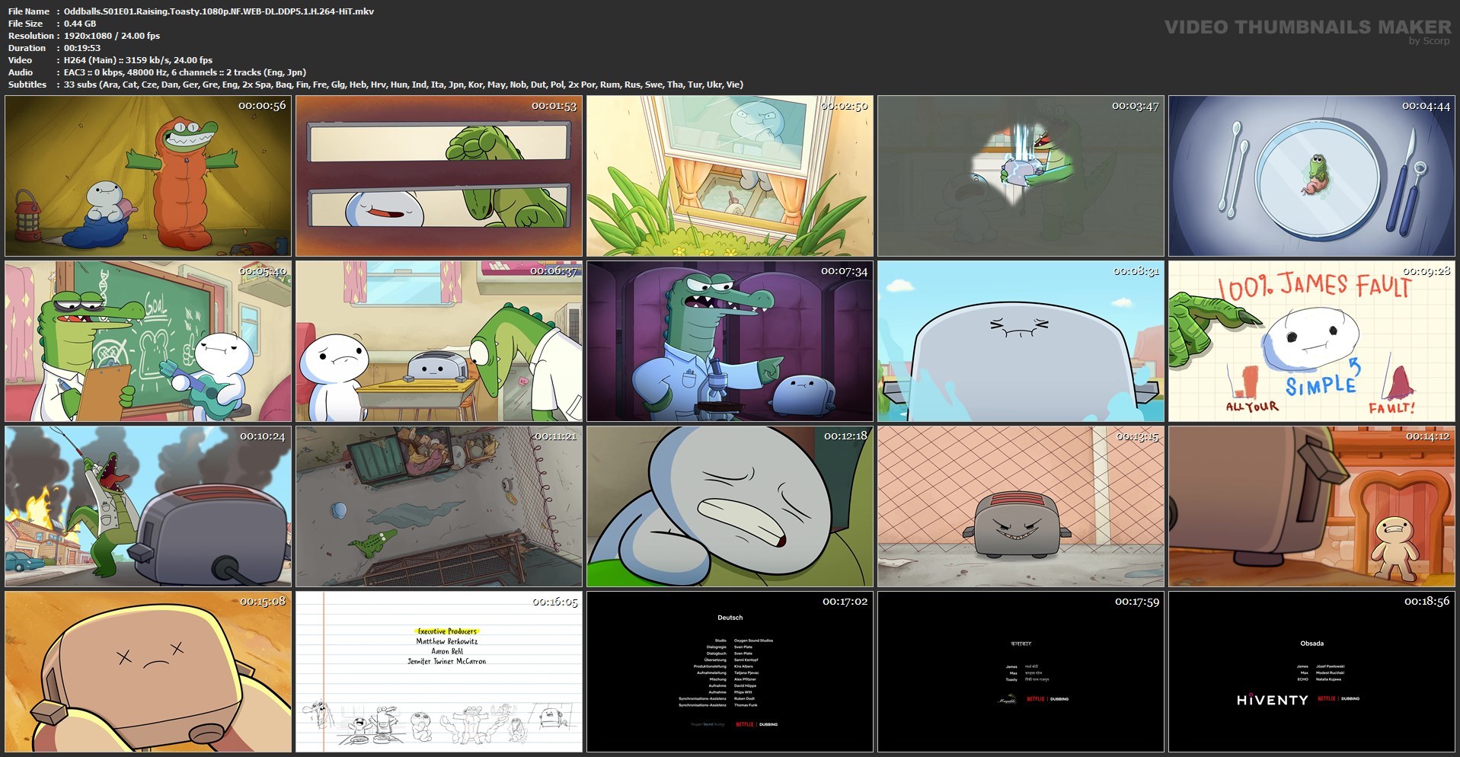
Task: Click the file name Oddballs.S01E01 text
Action: coord(219,11)
